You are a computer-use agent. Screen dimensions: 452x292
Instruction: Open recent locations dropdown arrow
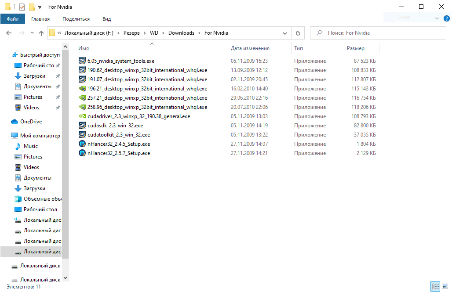coord(32,33)
